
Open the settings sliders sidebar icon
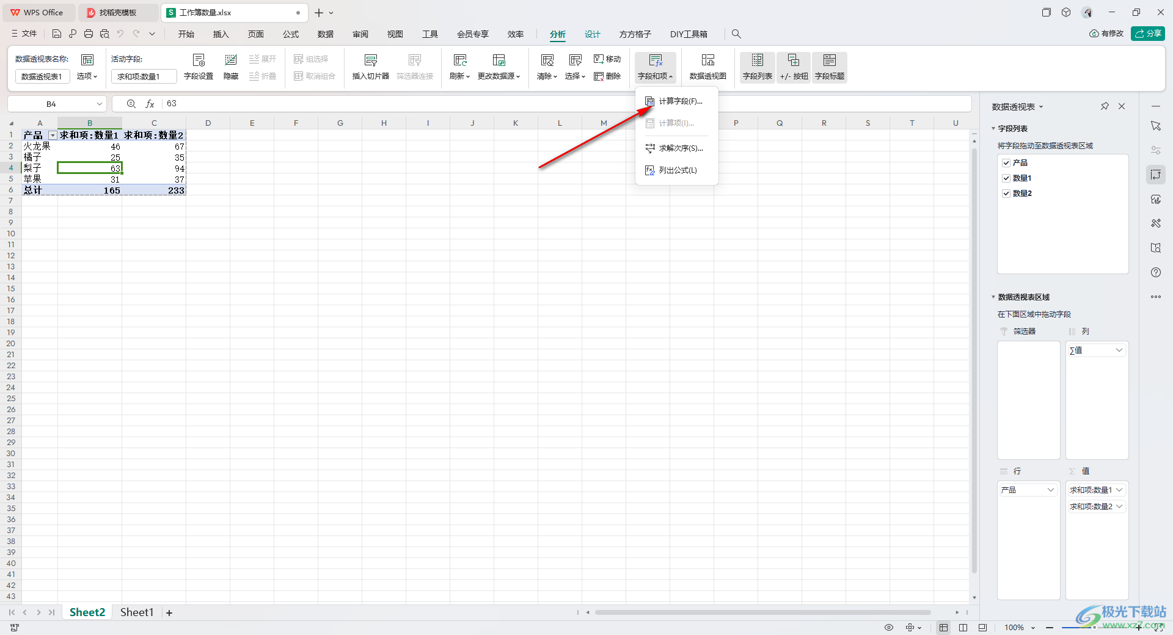pyautogui.click(x=1156, y=150)
